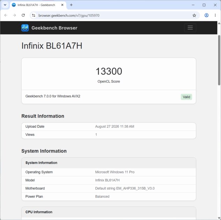The width and height of the screenshot is (221, 220).
Task: Minimize the Chrome window
Action: coord(193,5)
